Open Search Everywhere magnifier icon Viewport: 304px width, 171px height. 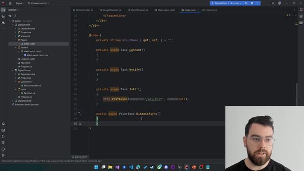tap(273, 3)
